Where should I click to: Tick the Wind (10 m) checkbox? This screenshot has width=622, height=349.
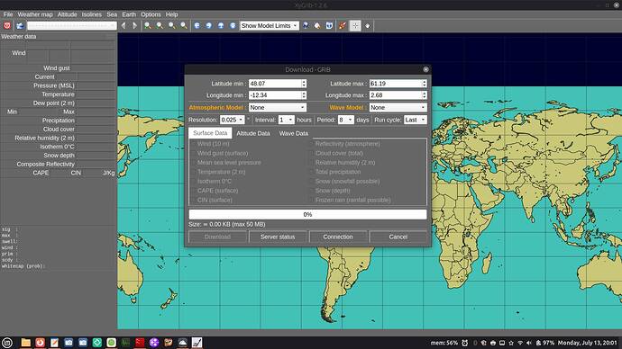(194, 144)
